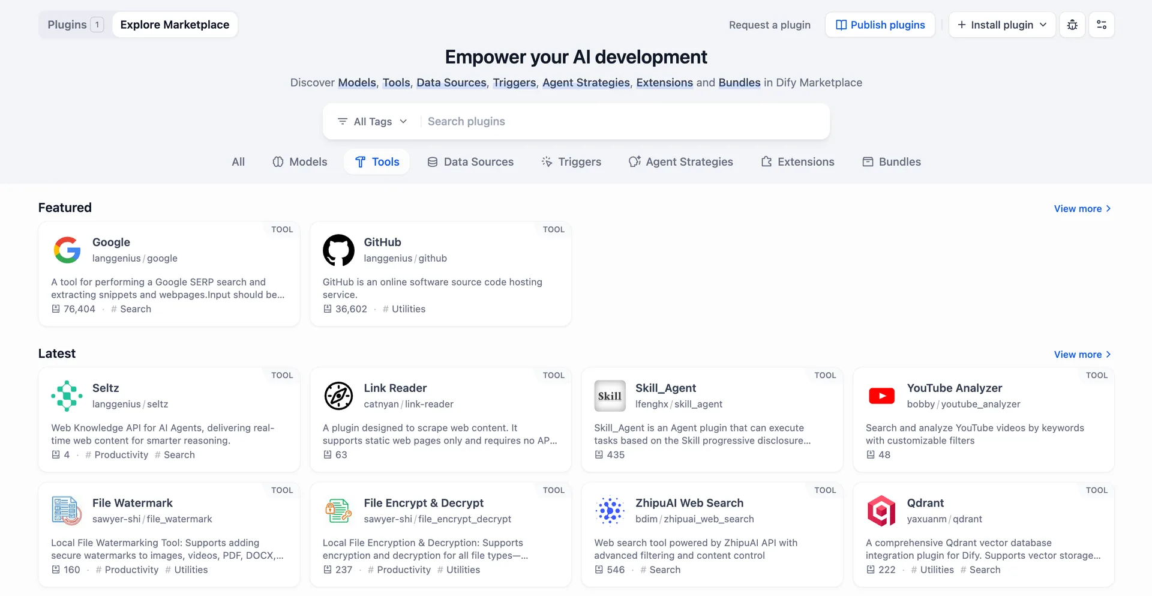
Task: Follow the Bundles link in the subtitle
Action: (x=739, y=83)
